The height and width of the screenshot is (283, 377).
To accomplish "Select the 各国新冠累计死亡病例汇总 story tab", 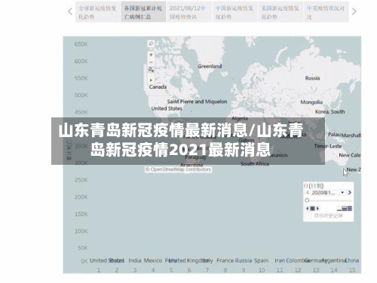I will pyautogui.click(x=143, y=12).
